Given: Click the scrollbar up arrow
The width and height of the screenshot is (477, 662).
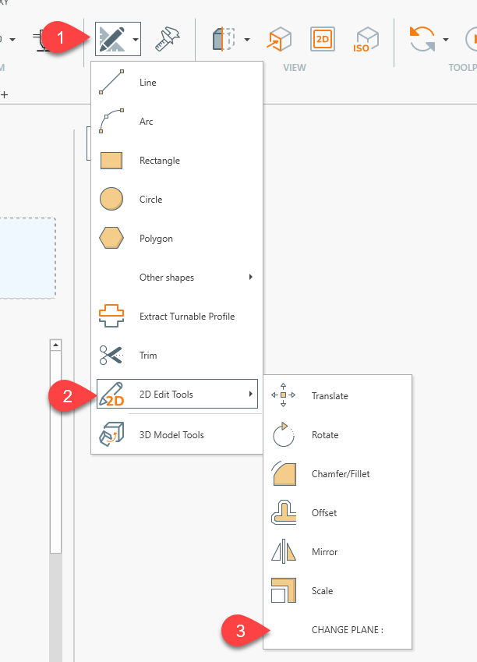Looking at the screenshot, I should pyautogui.click(x=55, y=345).
